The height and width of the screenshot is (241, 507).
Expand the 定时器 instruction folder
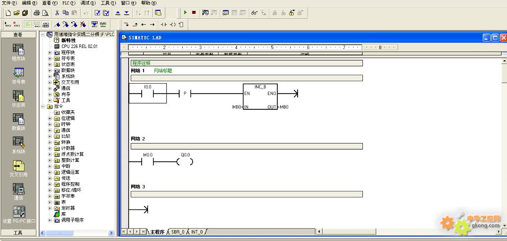tap(50, 208)
